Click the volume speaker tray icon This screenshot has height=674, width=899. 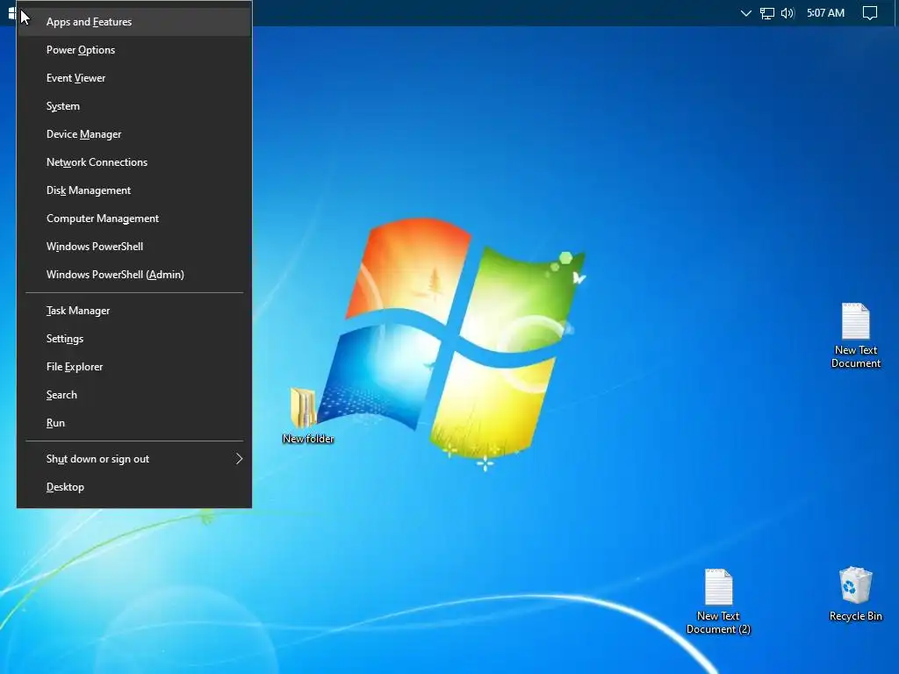[788, 12]
